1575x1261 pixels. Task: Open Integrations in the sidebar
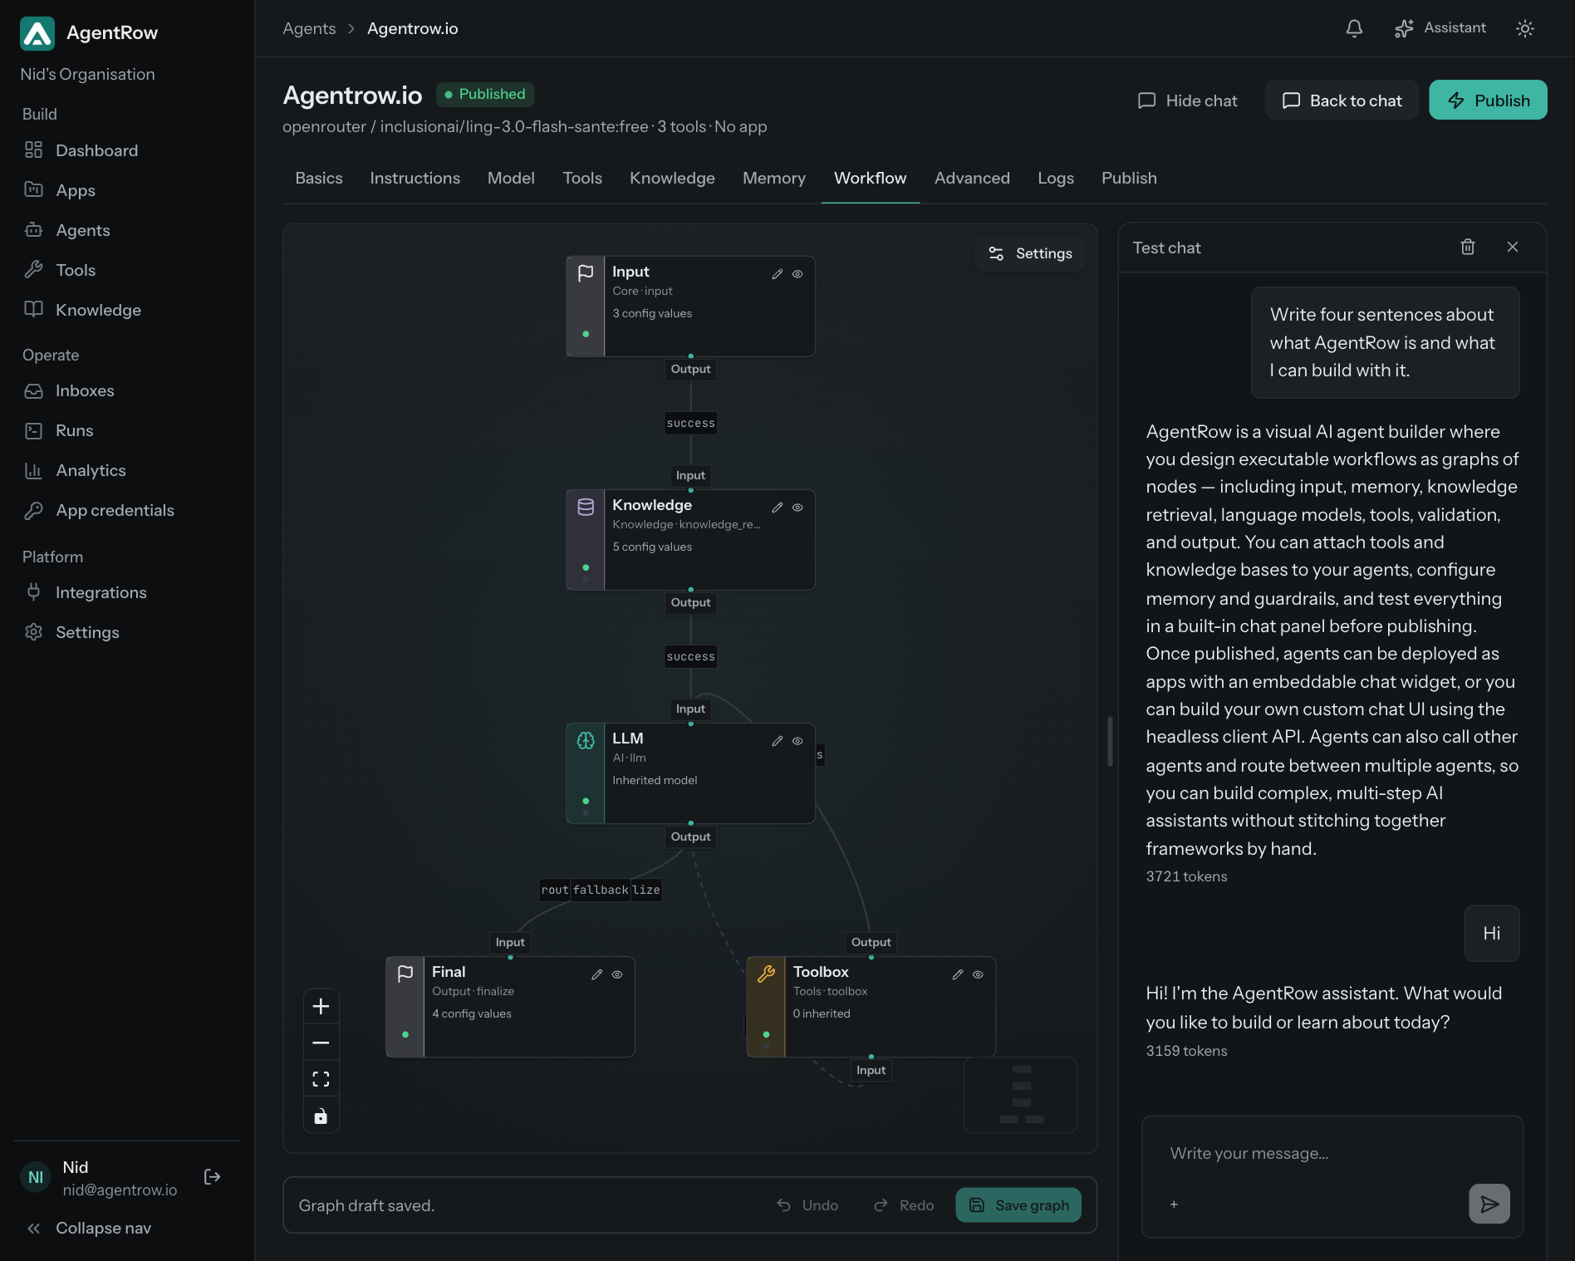point(101,592)
